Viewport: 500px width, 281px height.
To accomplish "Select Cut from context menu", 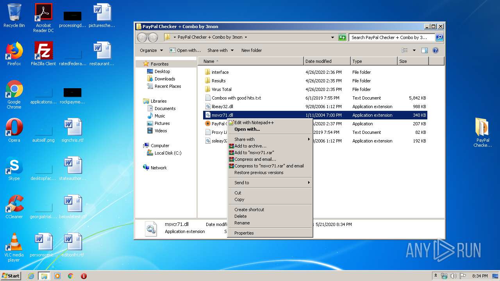I will (x=270, y=193).
